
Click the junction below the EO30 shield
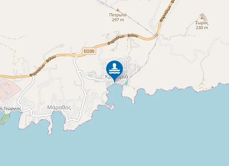click(x=76, y=56)
